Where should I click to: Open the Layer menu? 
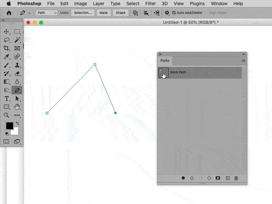click(98, 4)
